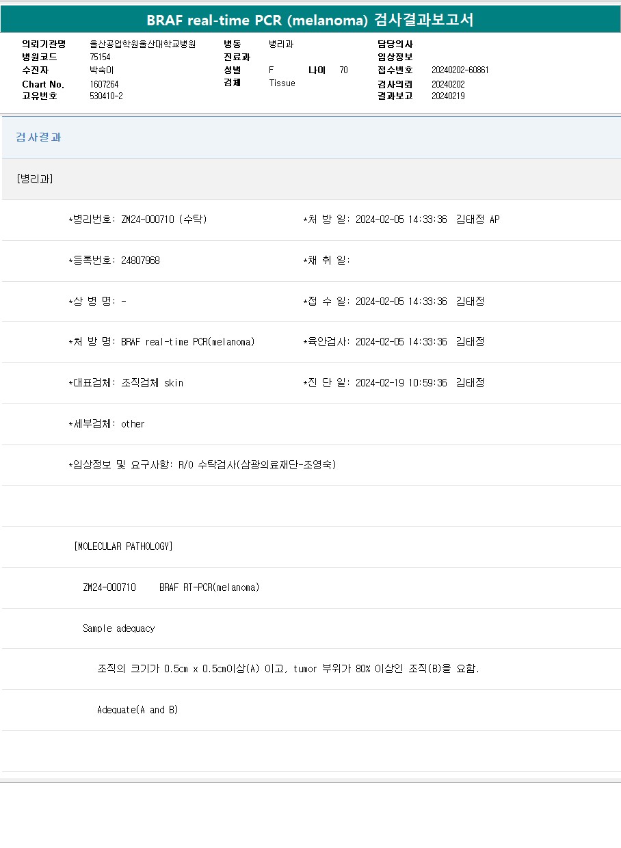
Task: Select the 검사결과 section heading
Action: [x=38, y=137]
